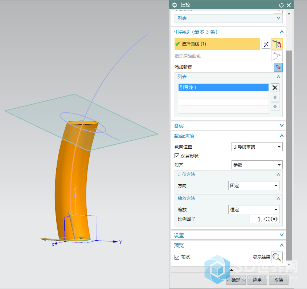Image resolution: width=307 pixels, height=289 pixels.
Task: Click the small black collapse triangle above 确定
Action: 232,270
